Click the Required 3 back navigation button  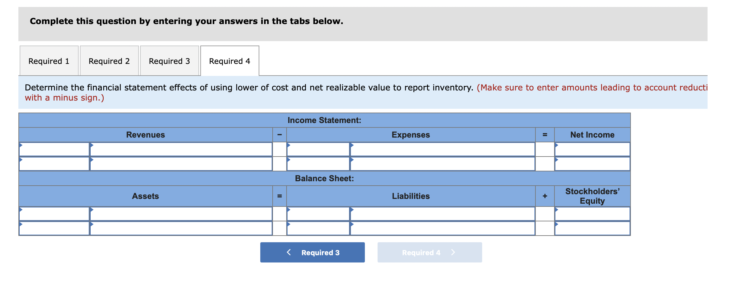[312, 252]
